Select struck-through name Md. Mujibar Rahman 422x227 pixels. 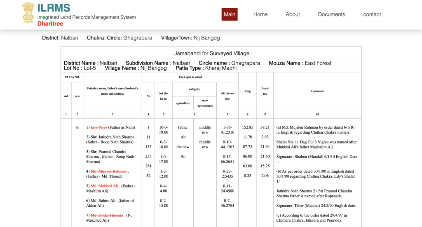coord(109,171)
